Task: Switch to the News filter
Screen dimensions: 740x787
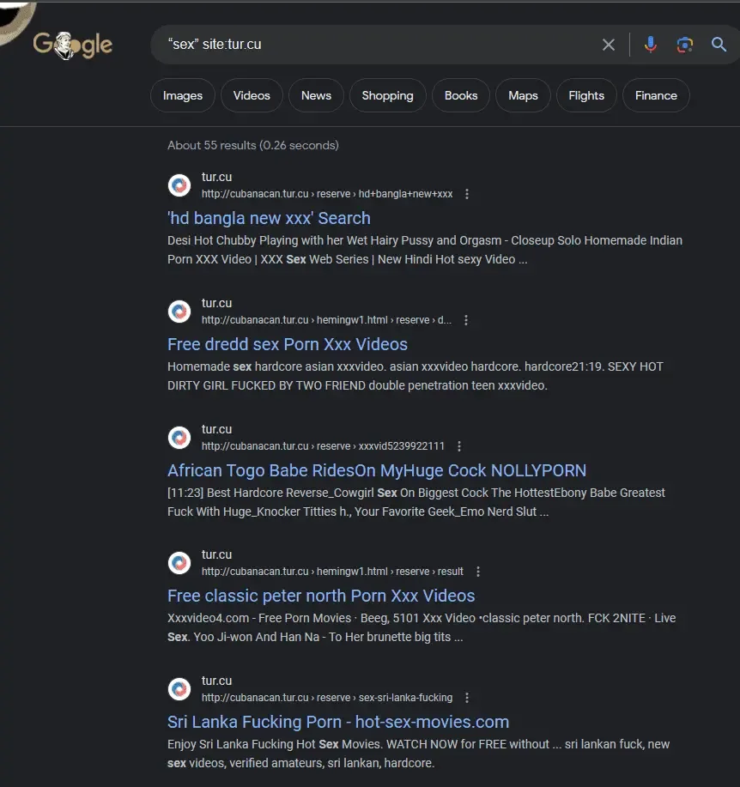Action: tap(316, 95)
